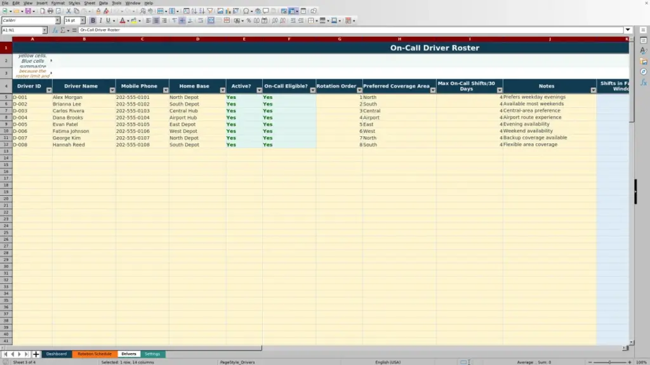The width and height of the screenshot is (650, 365).
Task: Toggle Center Vertically alignment
Action: (182, 20)
